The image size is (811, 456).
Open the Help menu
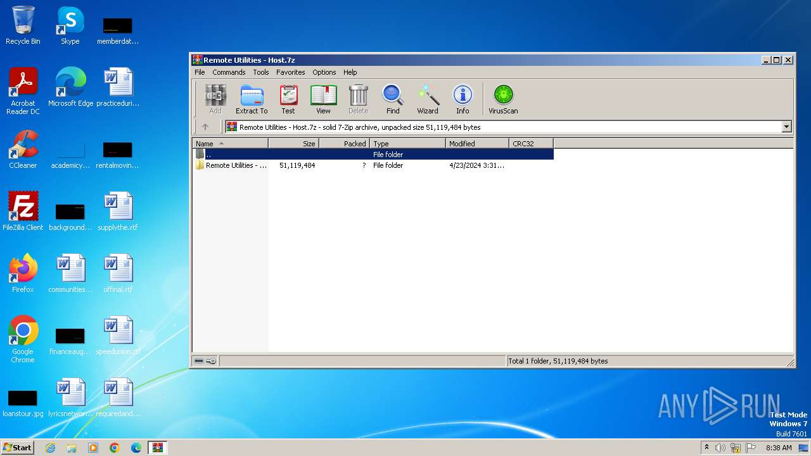350,72
